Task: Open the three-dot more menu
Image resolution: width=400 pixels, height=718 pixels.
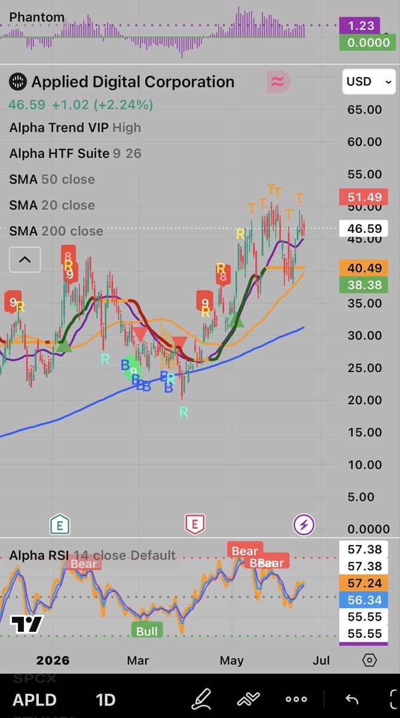Action: [297, 699]
